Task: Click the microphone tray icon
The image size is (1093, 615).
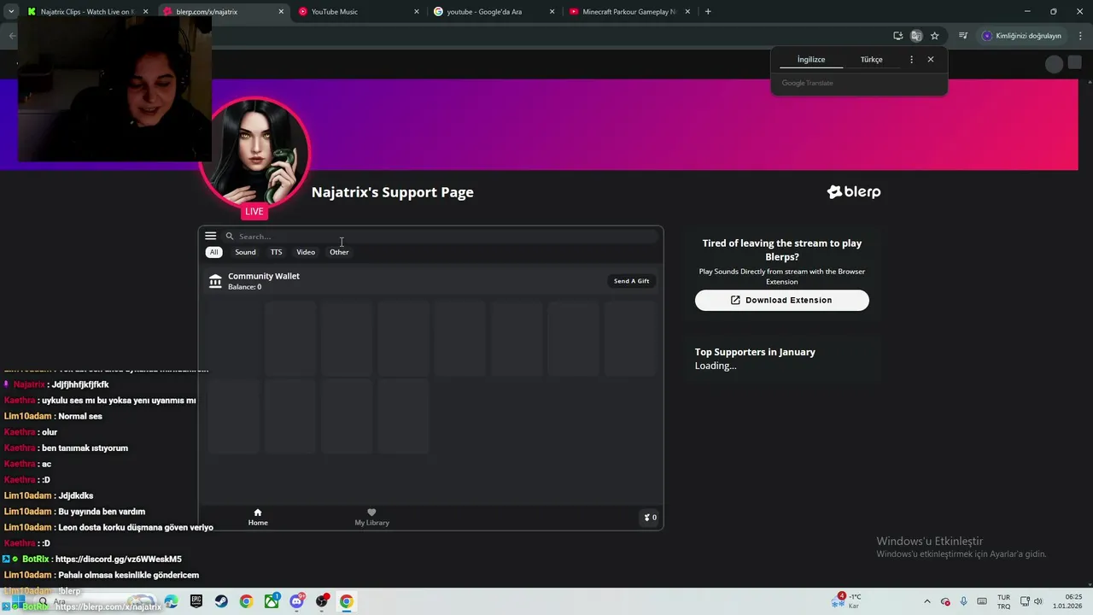Action: 964,601
